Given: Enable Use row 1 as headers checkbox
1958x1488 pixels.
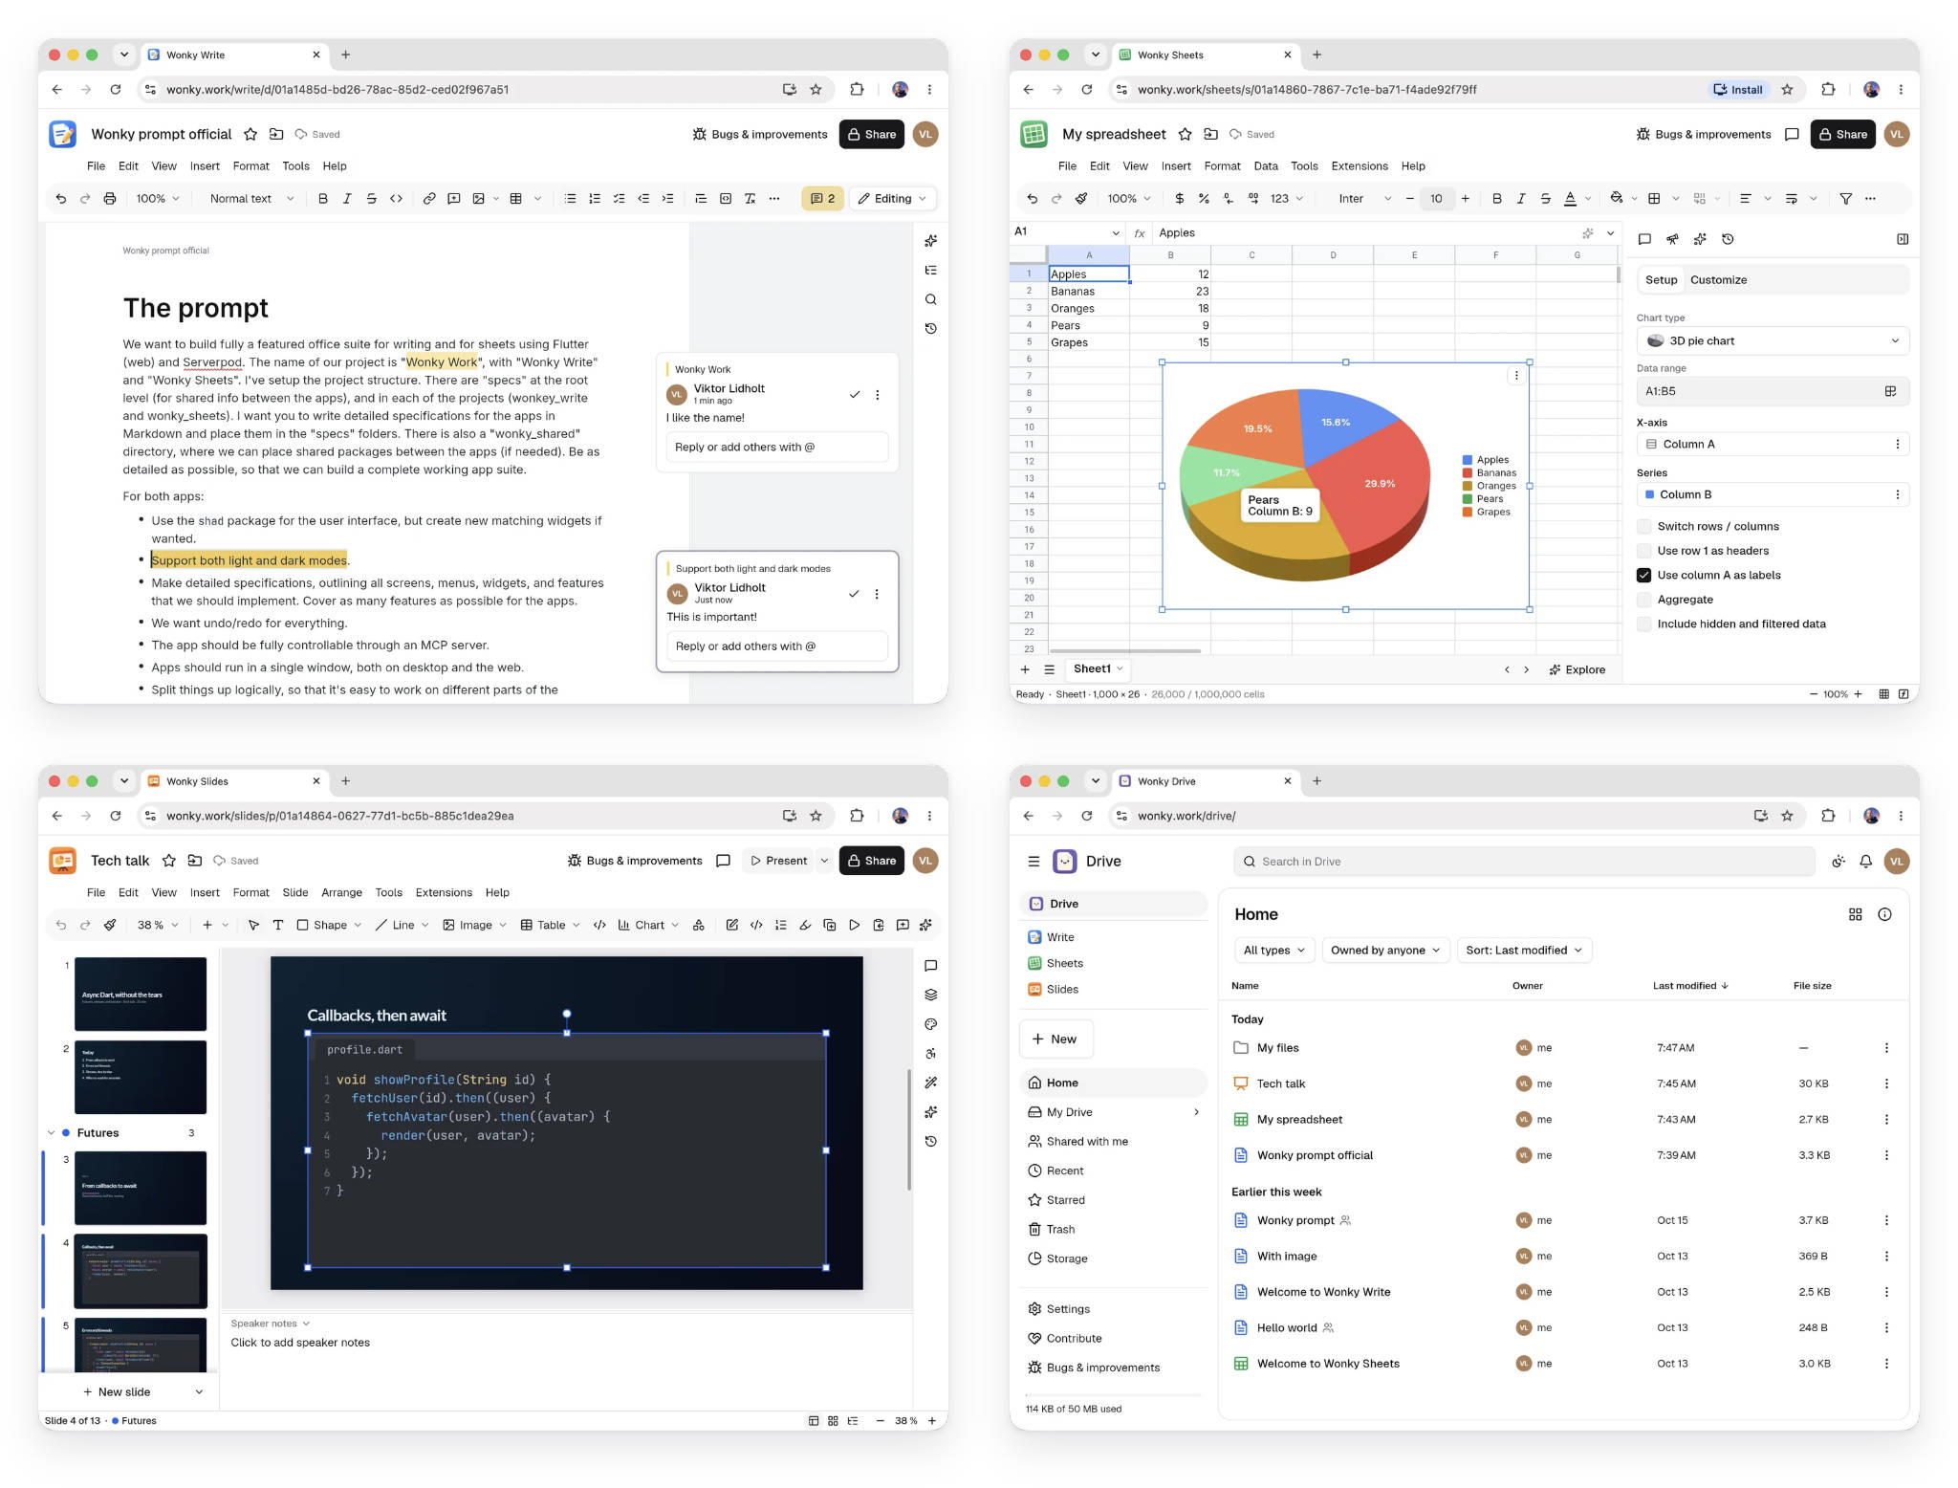Looking at the screenshot, I should point(1643,551).
